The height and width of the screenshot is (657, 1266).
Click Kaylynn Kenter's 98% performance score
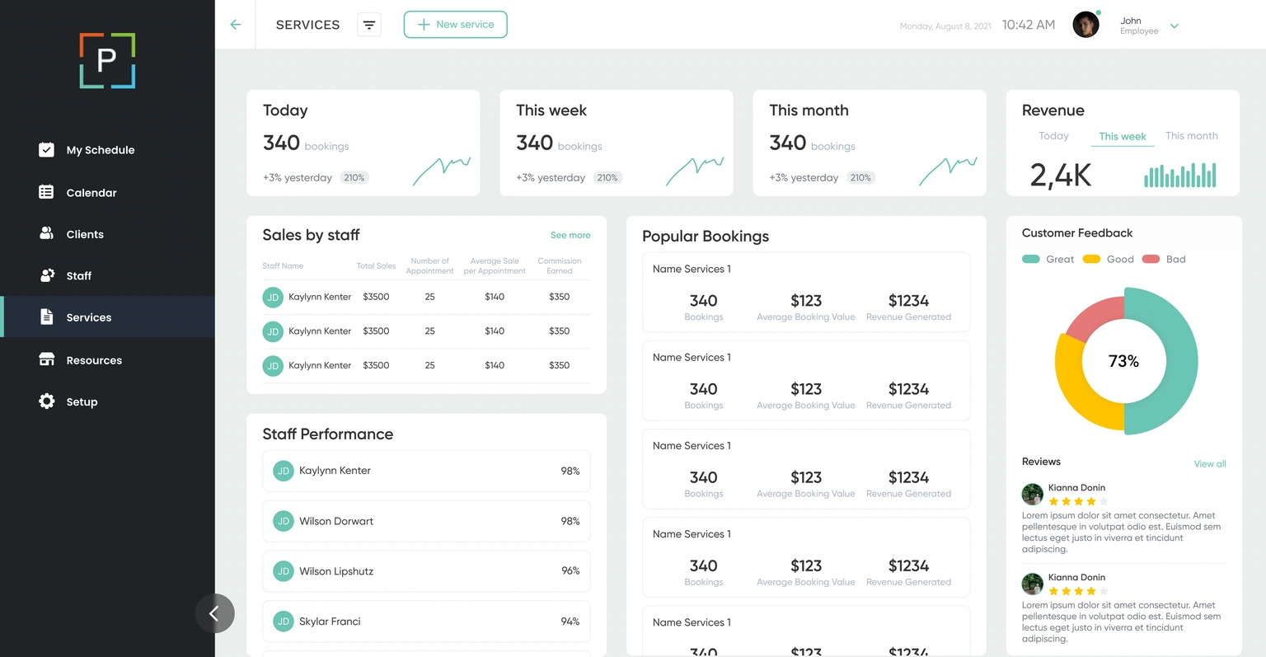[x=570, y=471]
